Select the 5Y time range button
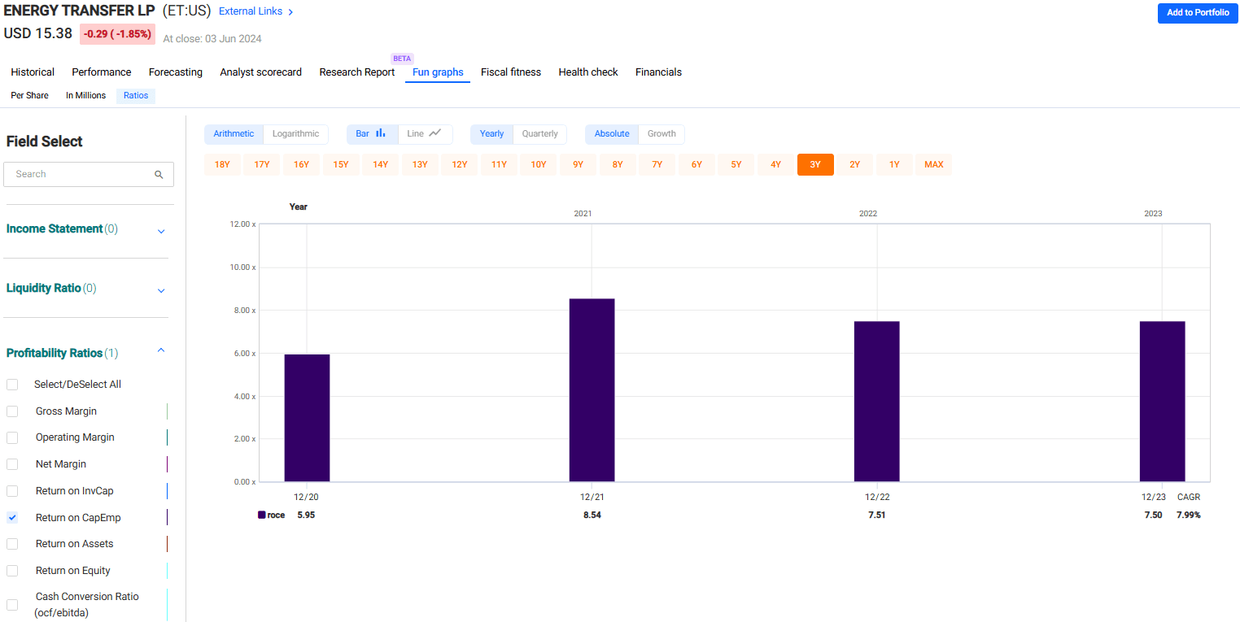1240x622 pixels. (x=736, y=165)
